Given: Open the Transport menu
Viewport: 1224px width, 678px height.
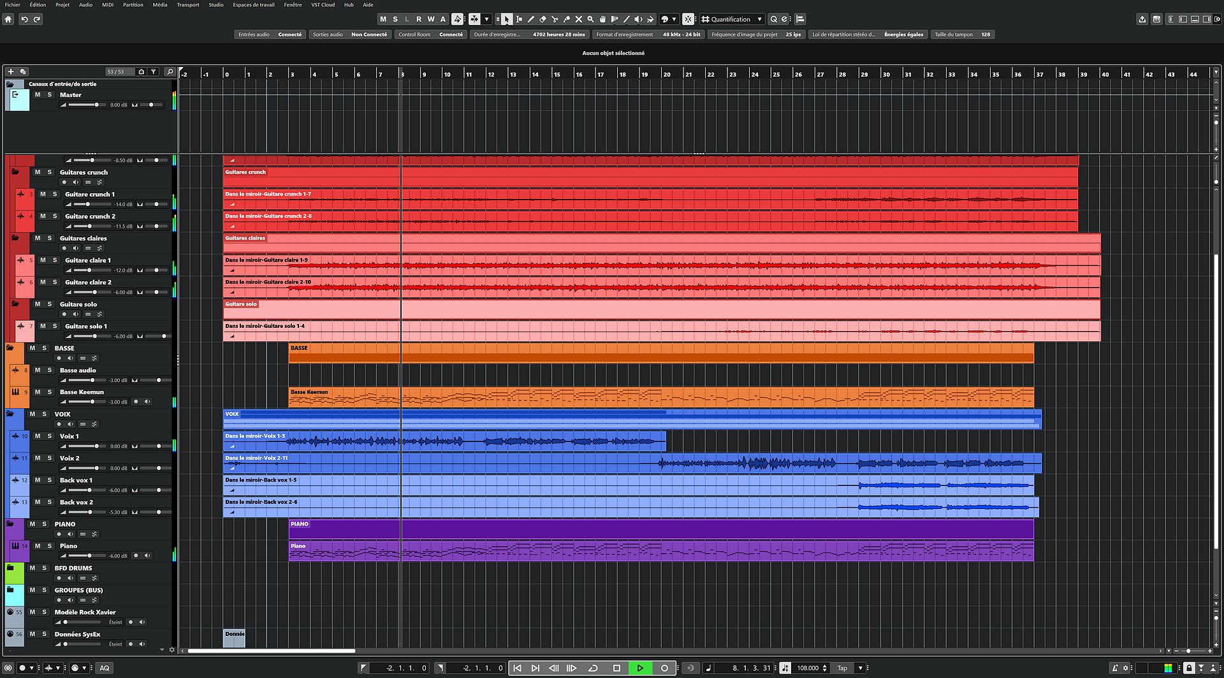Looking at the screenshot, I should click(x=188, y=4).
